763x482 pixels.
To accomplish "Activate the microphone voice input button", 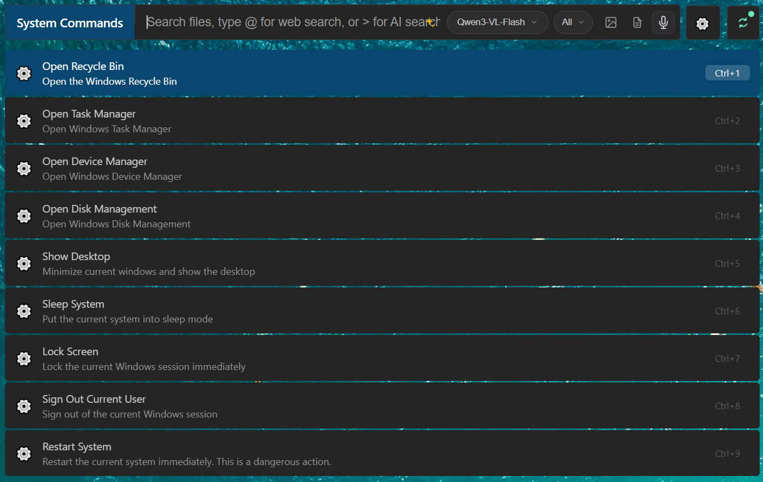I will pos(663,22).
